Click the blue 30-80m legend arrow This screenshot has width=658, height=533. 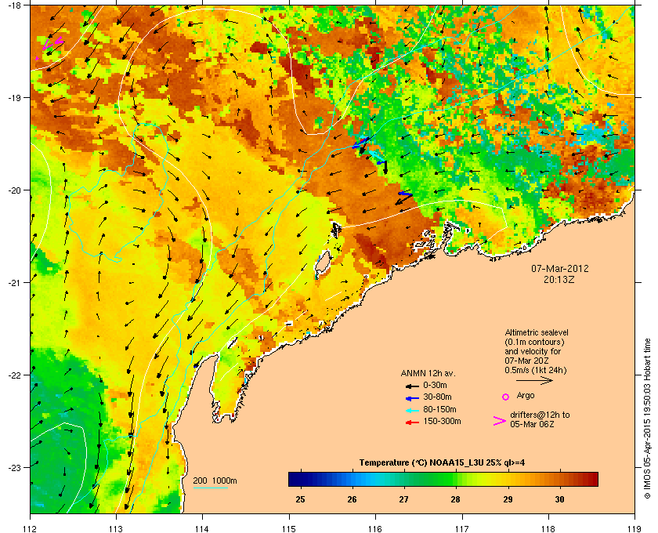coord(412,398)
